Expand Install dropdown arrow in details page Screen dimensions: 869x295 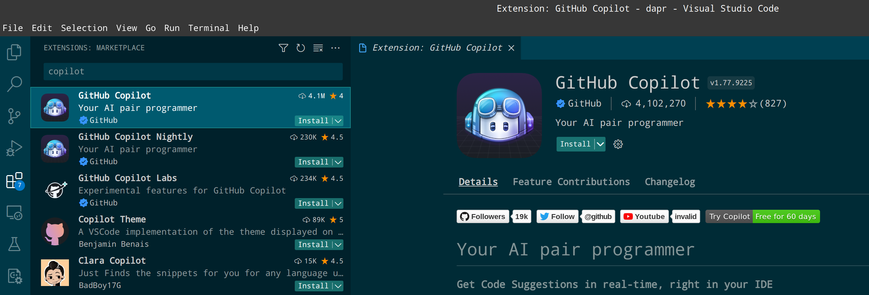[600, 144]
